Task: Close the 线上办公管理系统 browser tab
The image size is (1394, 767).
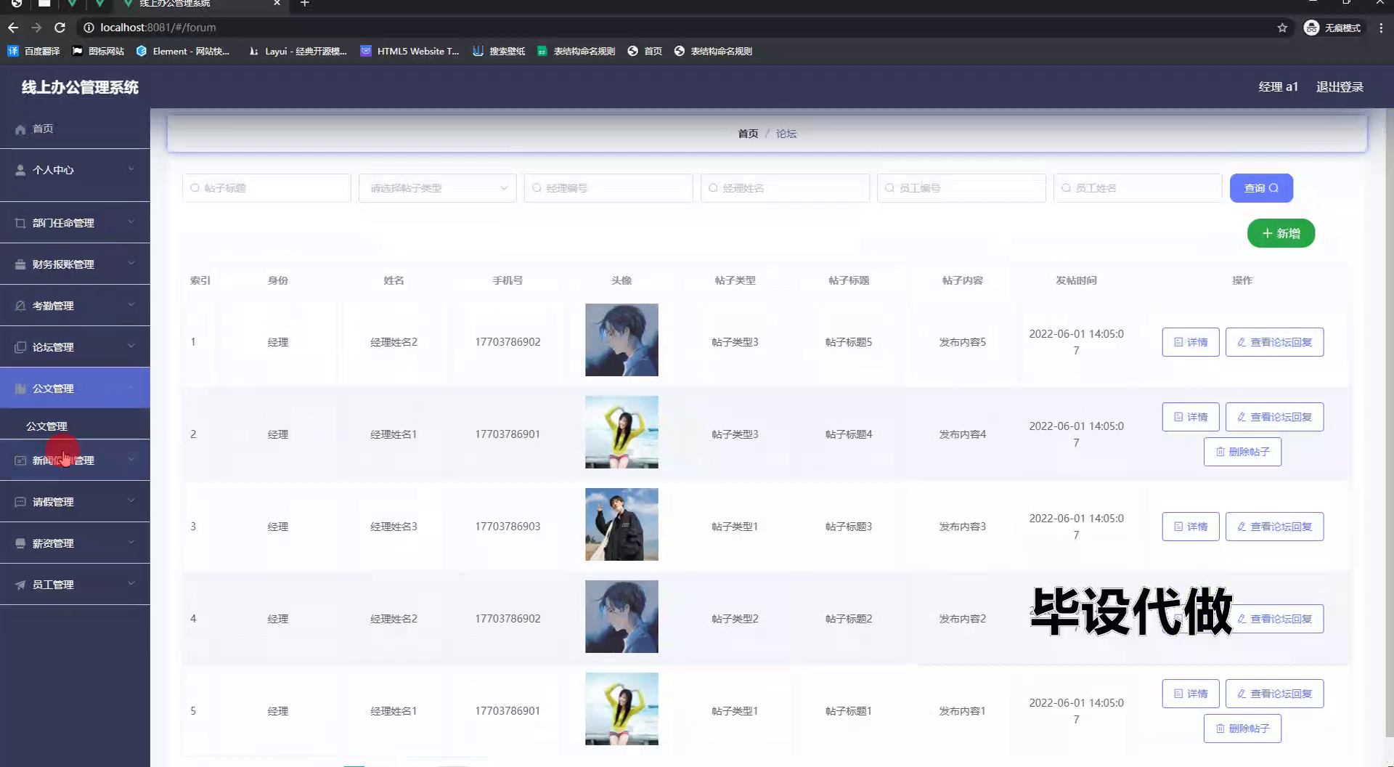Action: tap(277, 4)
